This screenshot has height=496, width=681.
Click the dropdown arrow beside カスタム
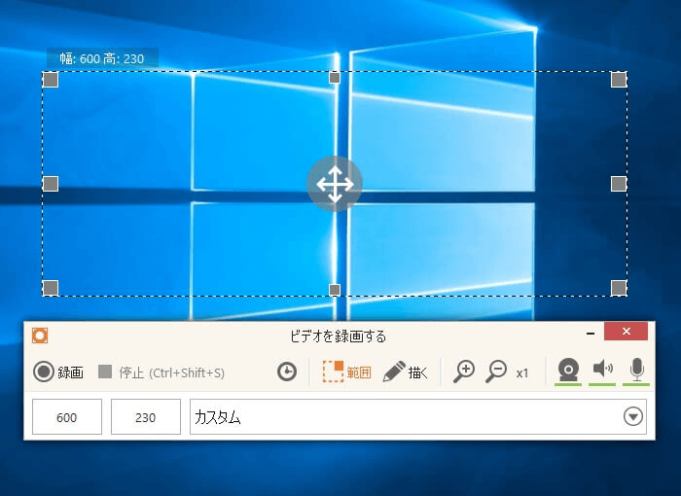[x=633, y=417]
